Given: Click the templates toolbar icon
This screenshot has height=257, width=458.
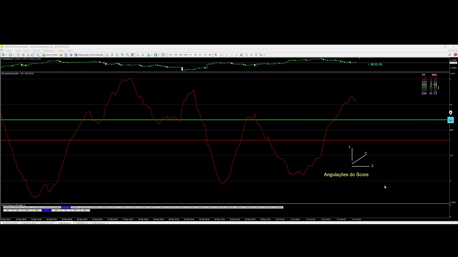Looking at the screenshot, I should 163,55.
